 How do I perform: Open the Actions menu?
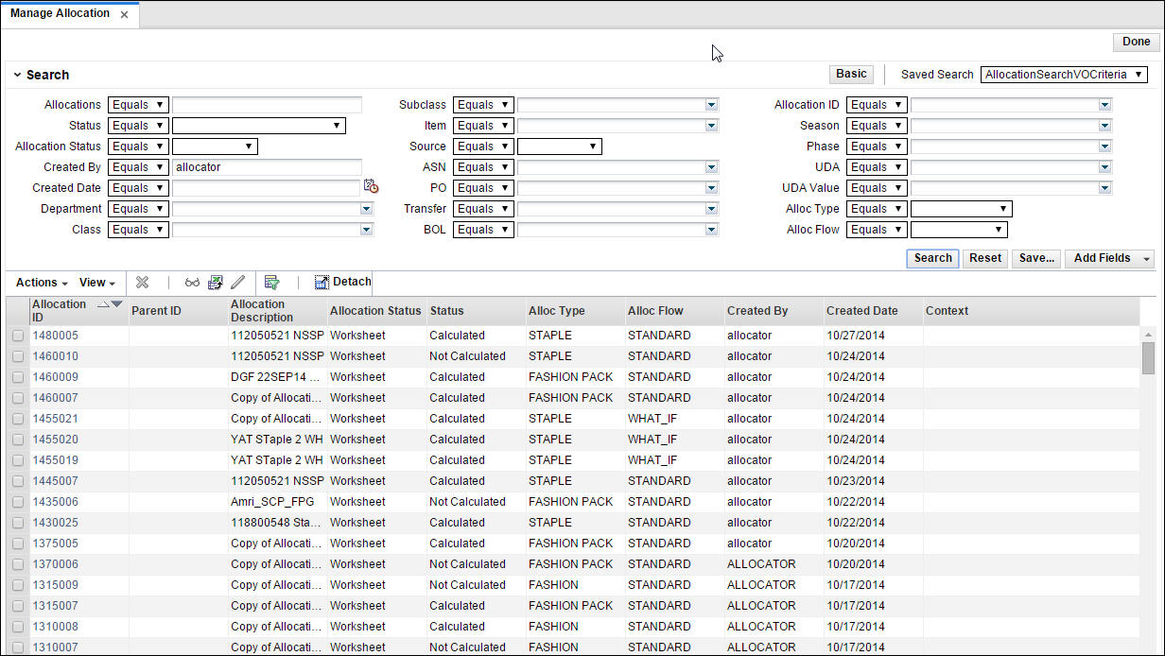click(40, 282)
